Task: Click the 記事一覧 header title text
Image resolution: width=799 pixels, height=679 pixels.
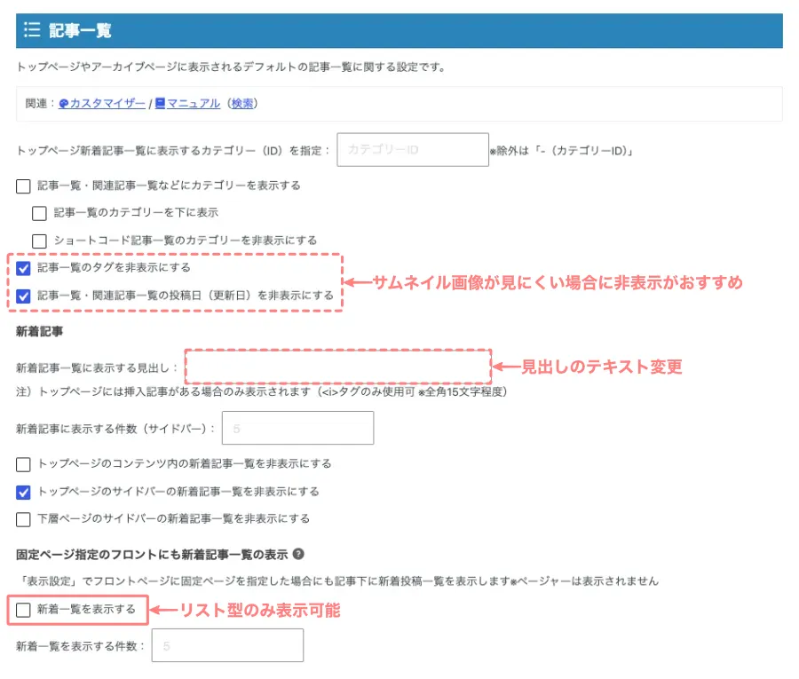Action: click(80, 30)
